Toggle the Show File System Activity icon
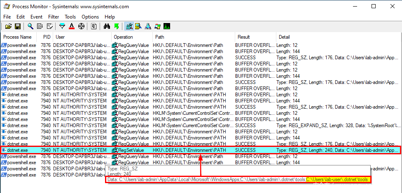 (x=138, y=26)
